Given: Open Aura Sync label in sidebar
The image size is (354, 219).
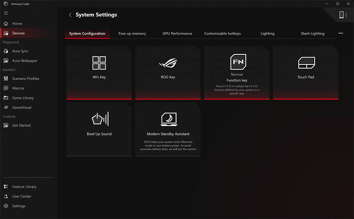Looking at the screenshot, I should pyautogui.click(x=20, y=51).
